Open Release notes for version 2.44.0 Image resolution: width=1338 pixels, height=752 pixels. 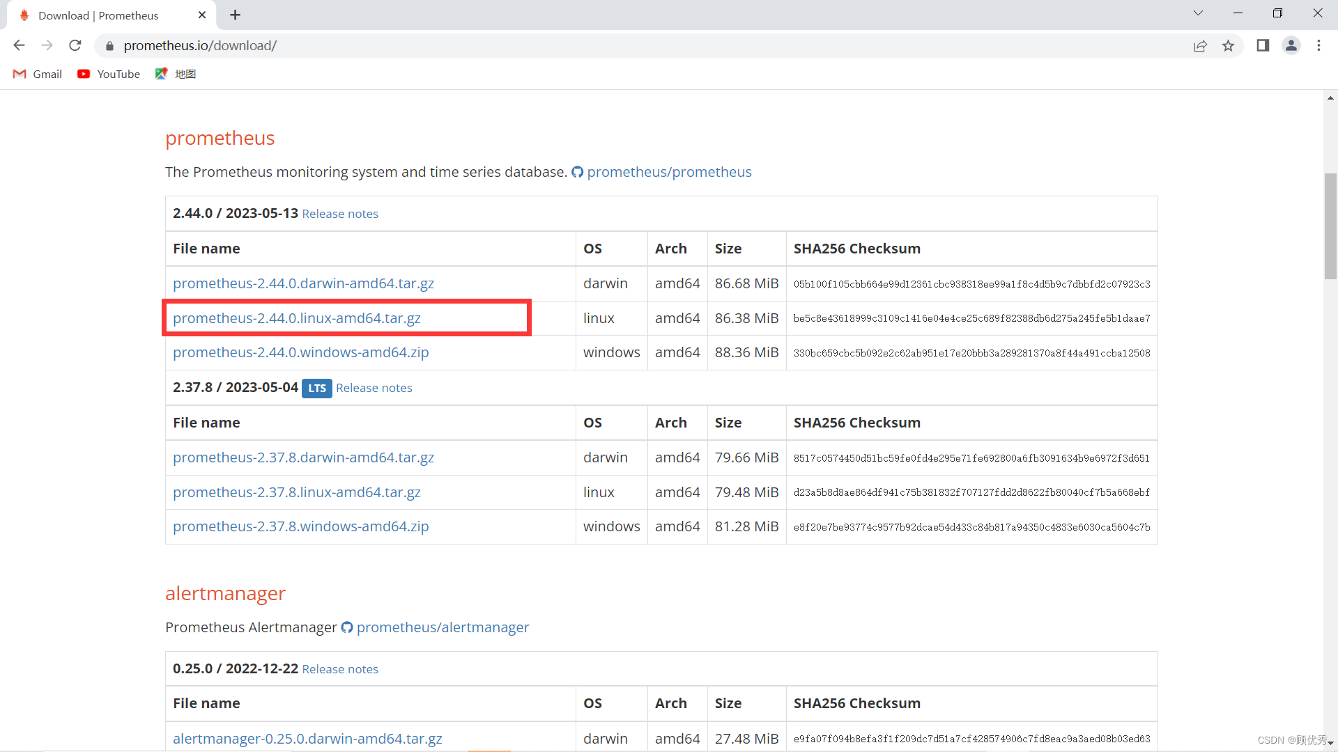[340, 214]
